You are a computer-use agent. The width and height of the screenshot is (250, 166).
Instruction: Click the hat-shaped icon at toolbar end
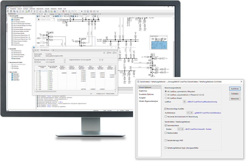pos(97,11)
